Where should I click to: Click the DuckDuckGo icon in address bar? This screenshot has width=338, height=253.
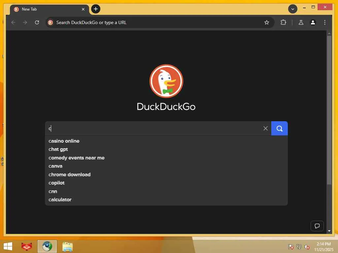[x=51, y=22]
